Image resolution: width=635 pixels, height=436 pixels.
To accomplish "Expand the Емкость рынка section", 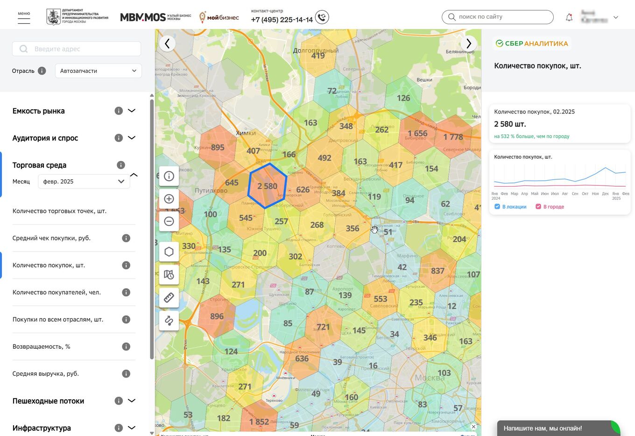I will (132, 111).
